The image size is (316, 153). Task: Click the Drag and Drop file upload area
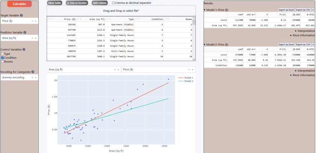(121, 11)
